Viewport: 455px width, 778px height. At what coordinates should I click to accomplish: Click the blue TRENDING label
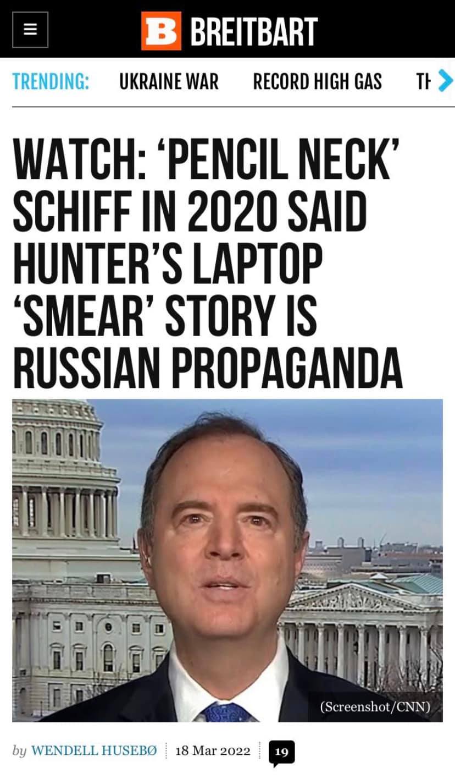[x=51, y=82]
